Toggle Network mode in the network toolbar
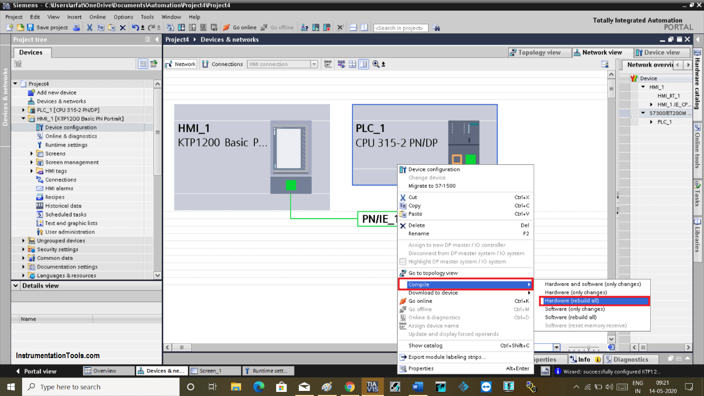 coord(181,64)
